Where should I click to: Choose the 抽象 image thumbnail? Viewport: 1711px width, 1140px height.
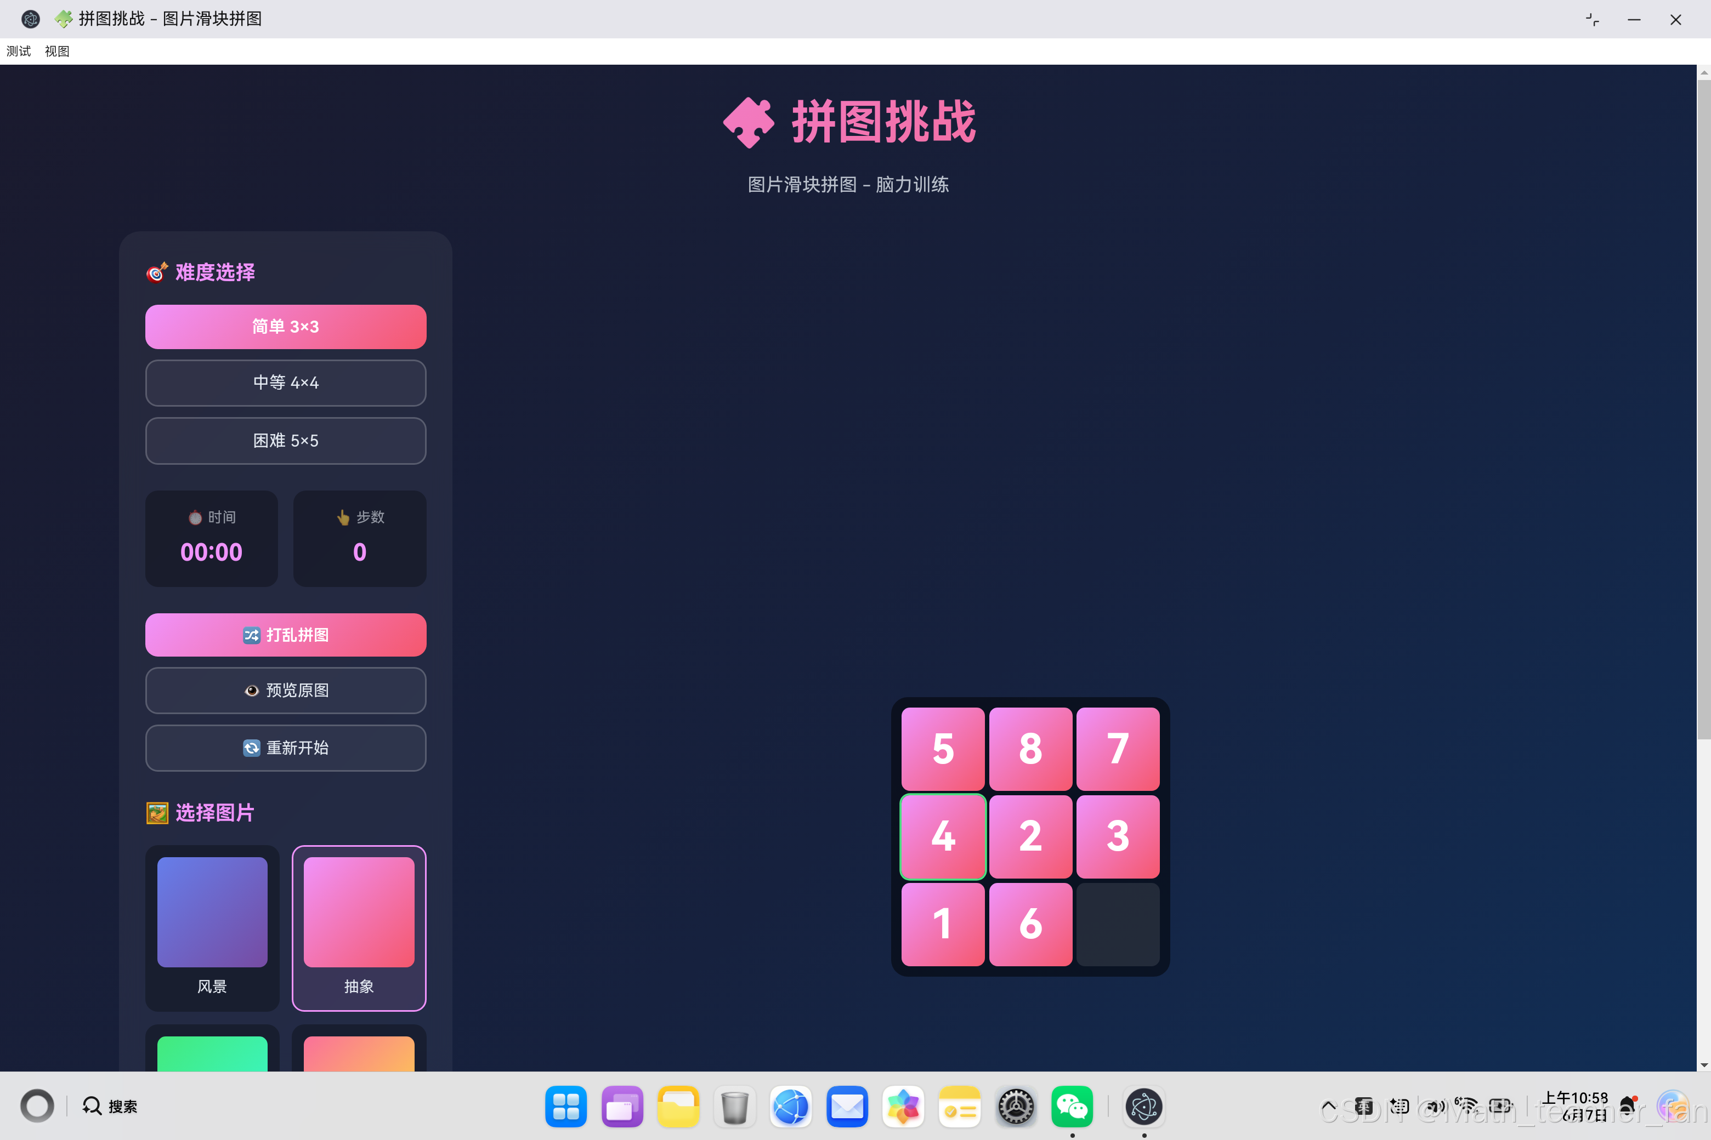(359, 928)
